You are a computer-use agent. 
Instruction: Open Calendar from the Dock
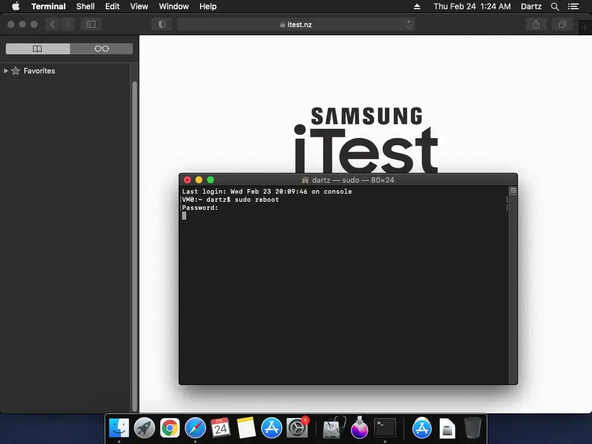coord(220,428)
